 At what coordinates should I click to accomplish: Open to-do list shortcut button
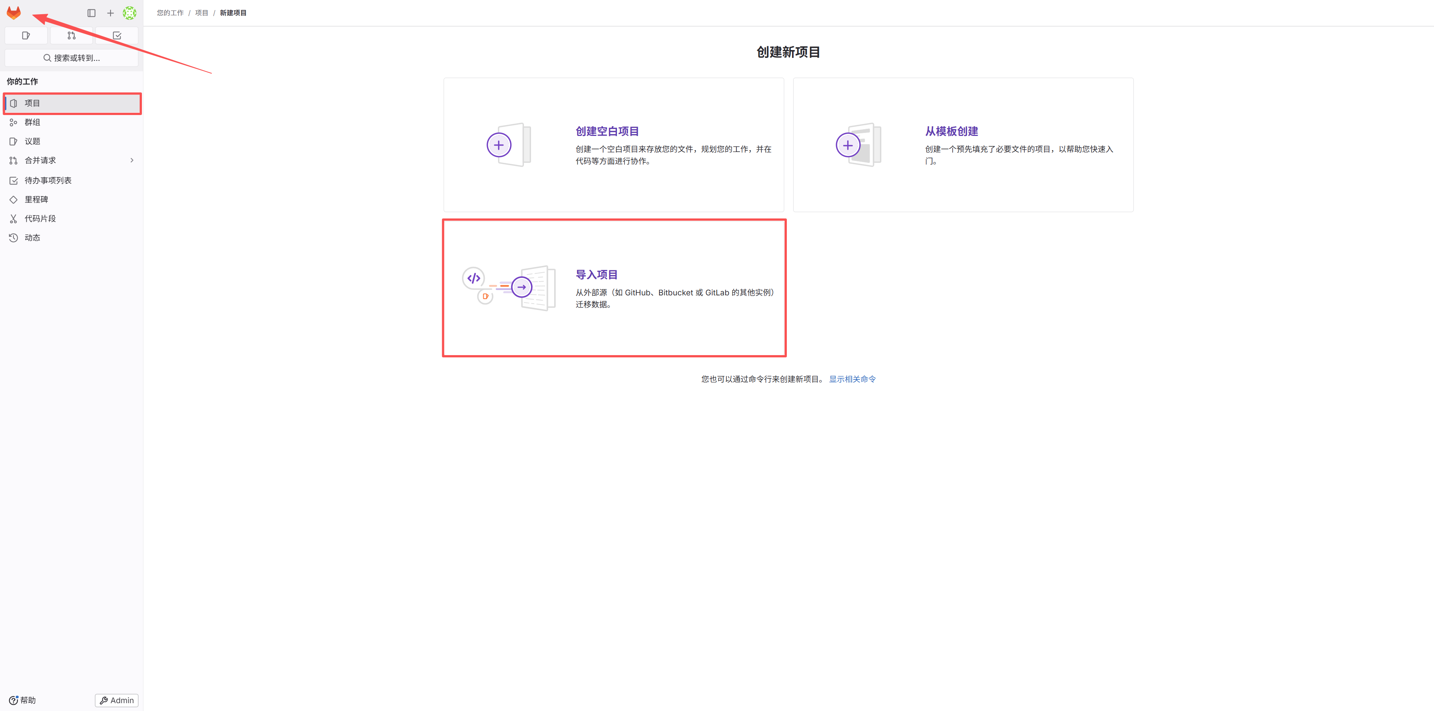(117, 35)
